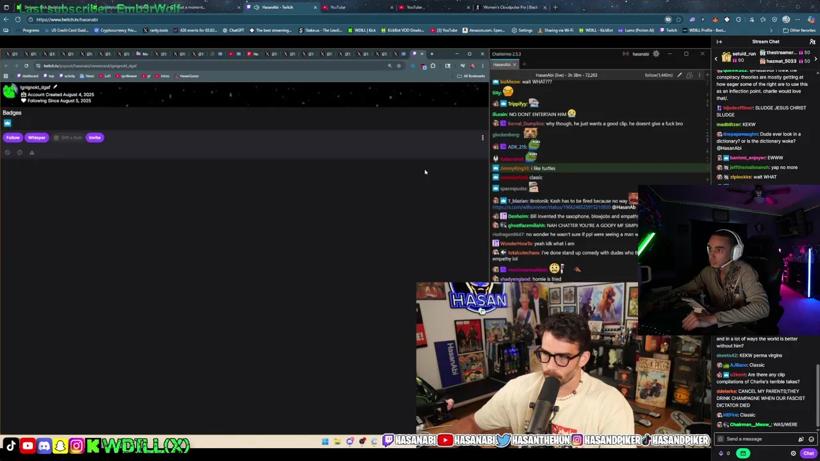
Task: Open the Programs bookmarks folder
Action: point(28,30)
